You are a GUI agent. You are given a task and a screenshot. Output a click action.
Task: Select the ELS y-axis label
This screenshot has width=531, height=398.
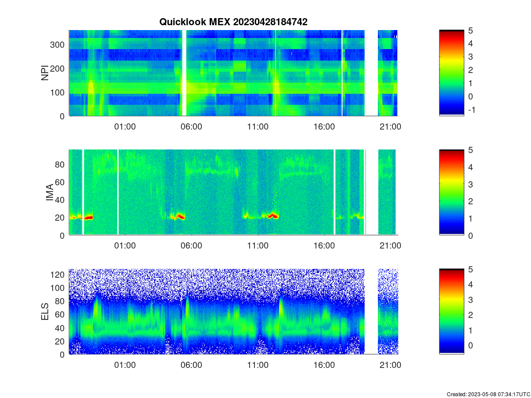point(45,312)
